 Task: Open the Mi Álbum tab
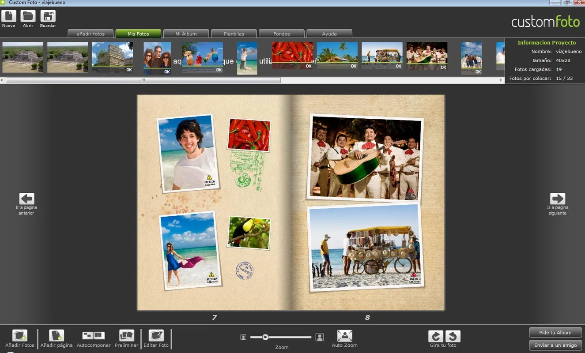[186, 34]
